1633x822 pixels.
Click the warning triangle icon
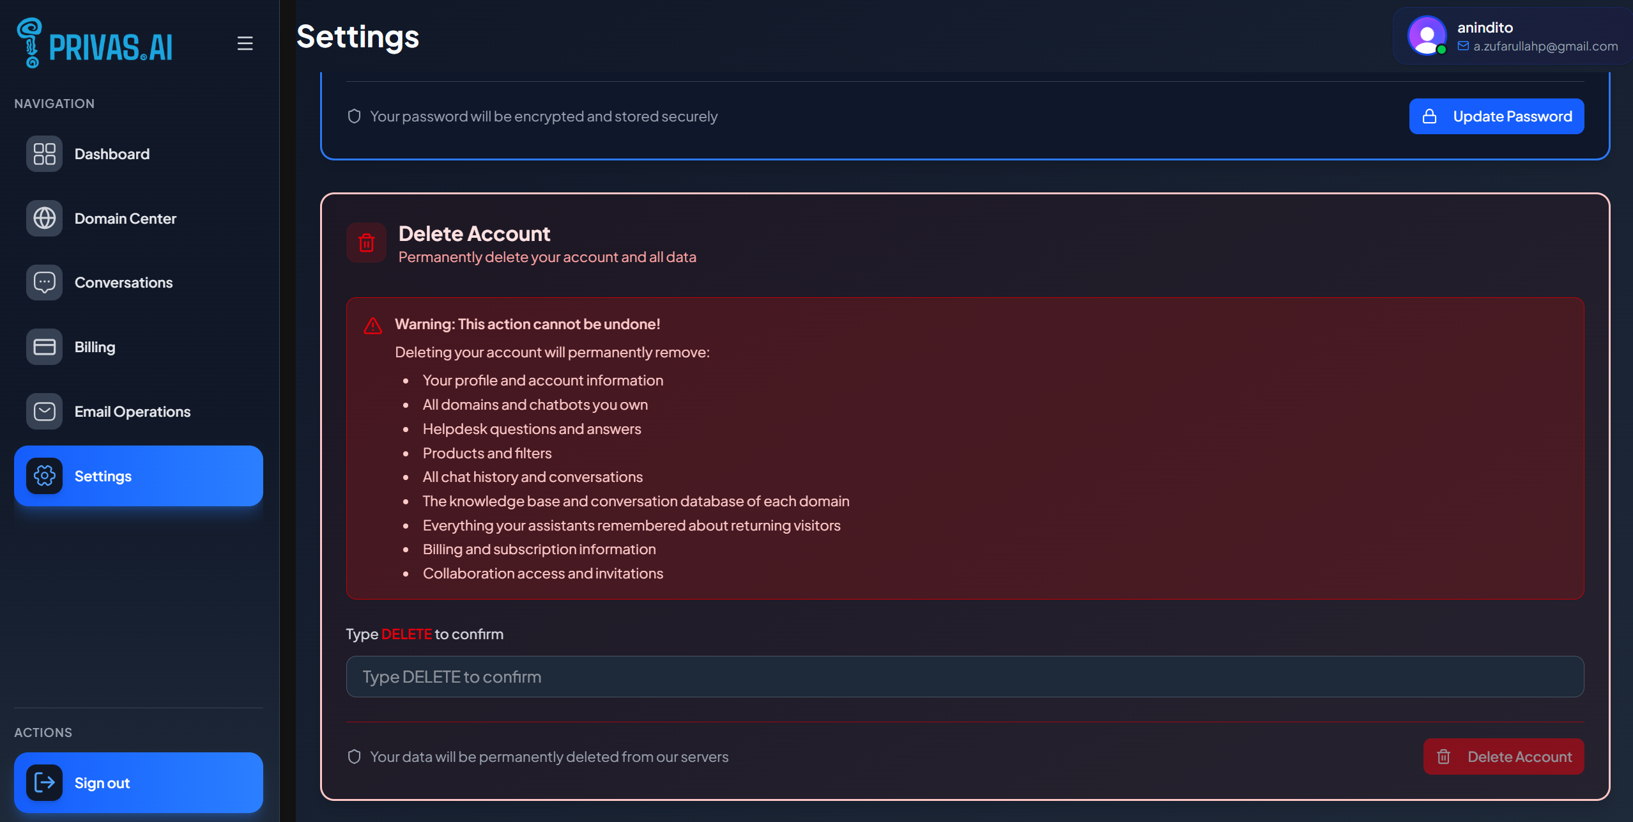373,326
